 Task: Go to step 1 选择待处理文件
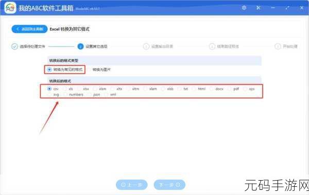28,47
